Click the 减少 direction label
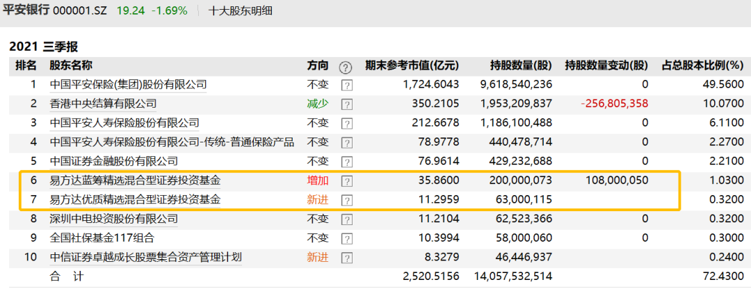 click(x=318, y=104)
